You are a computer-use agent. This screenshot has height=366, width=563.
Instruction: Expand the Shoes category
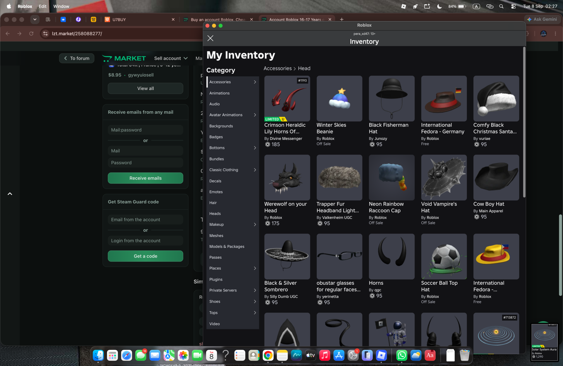(x=233, y=301)
